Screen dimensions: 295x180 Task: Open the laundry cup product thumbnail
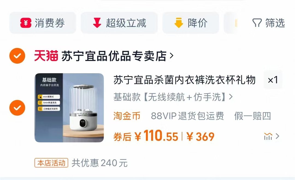tap(69, 108)
